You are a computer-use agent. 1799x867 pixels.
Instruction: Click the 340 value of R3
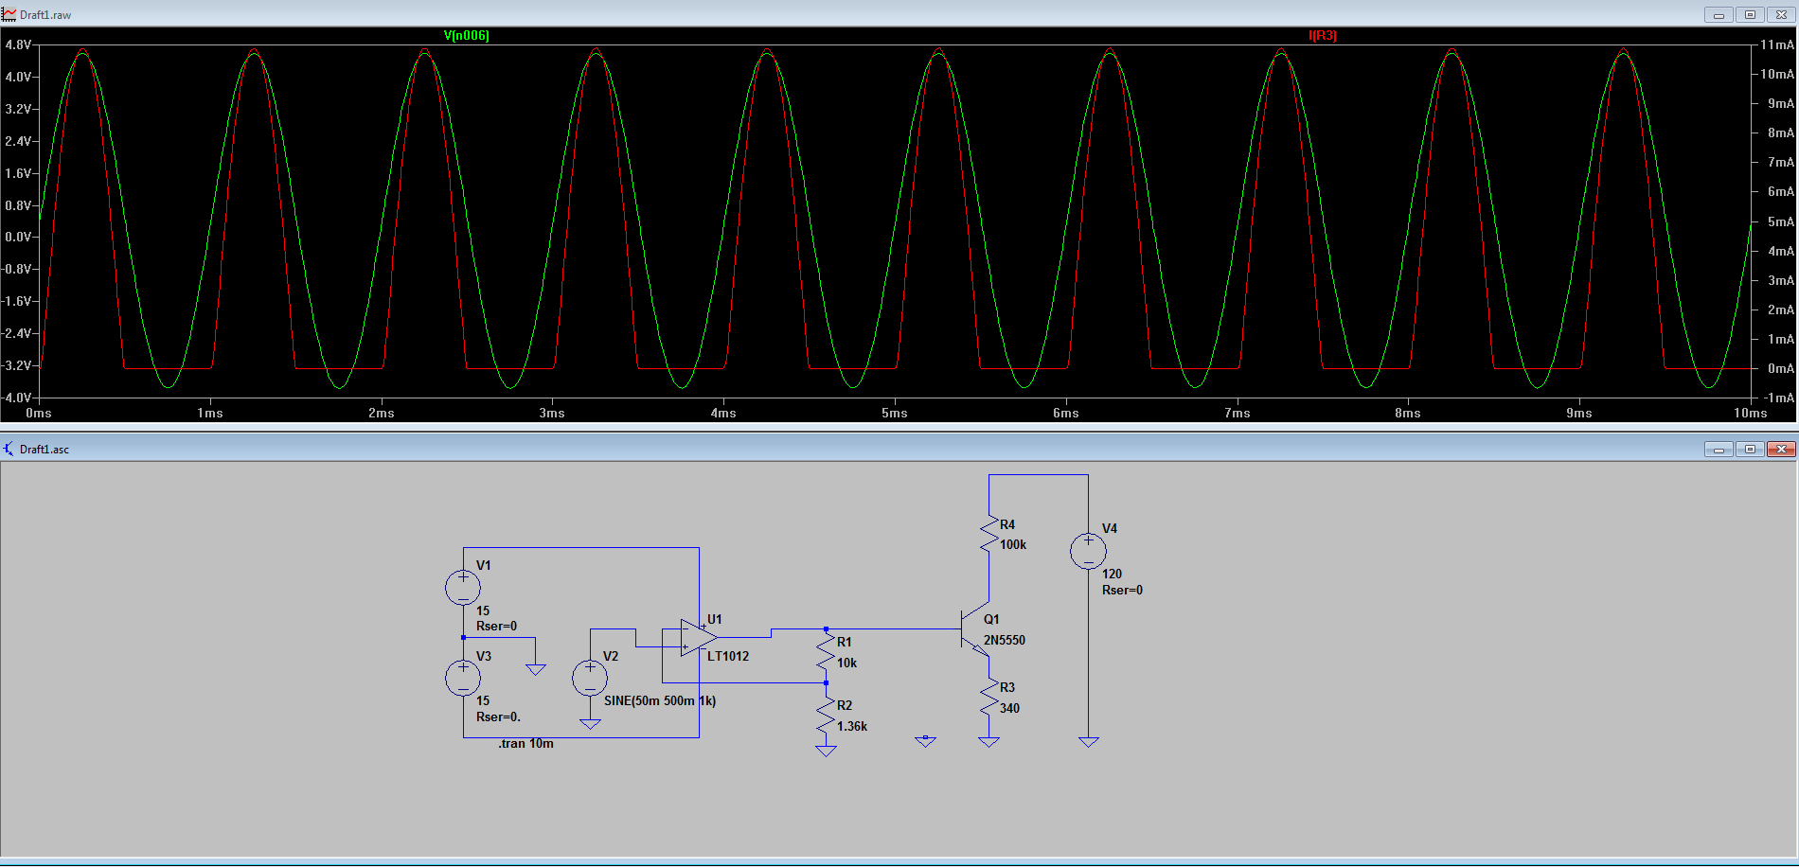pos(1009,708)
